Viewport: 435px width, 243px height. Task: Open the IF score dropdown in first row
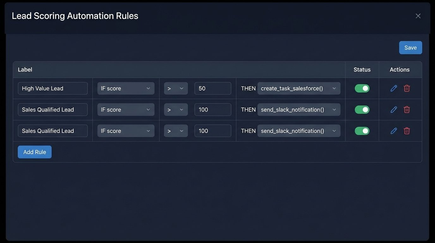click(126, 88)
